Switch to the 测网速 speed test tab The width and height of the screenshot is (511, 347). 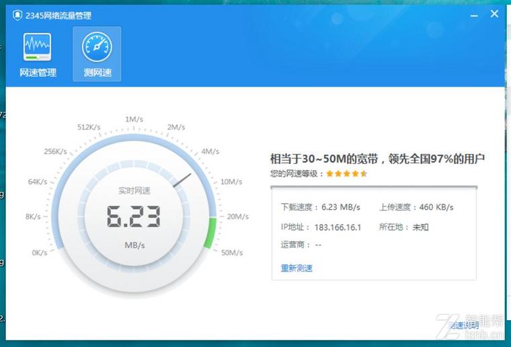(x=97, y=54)
